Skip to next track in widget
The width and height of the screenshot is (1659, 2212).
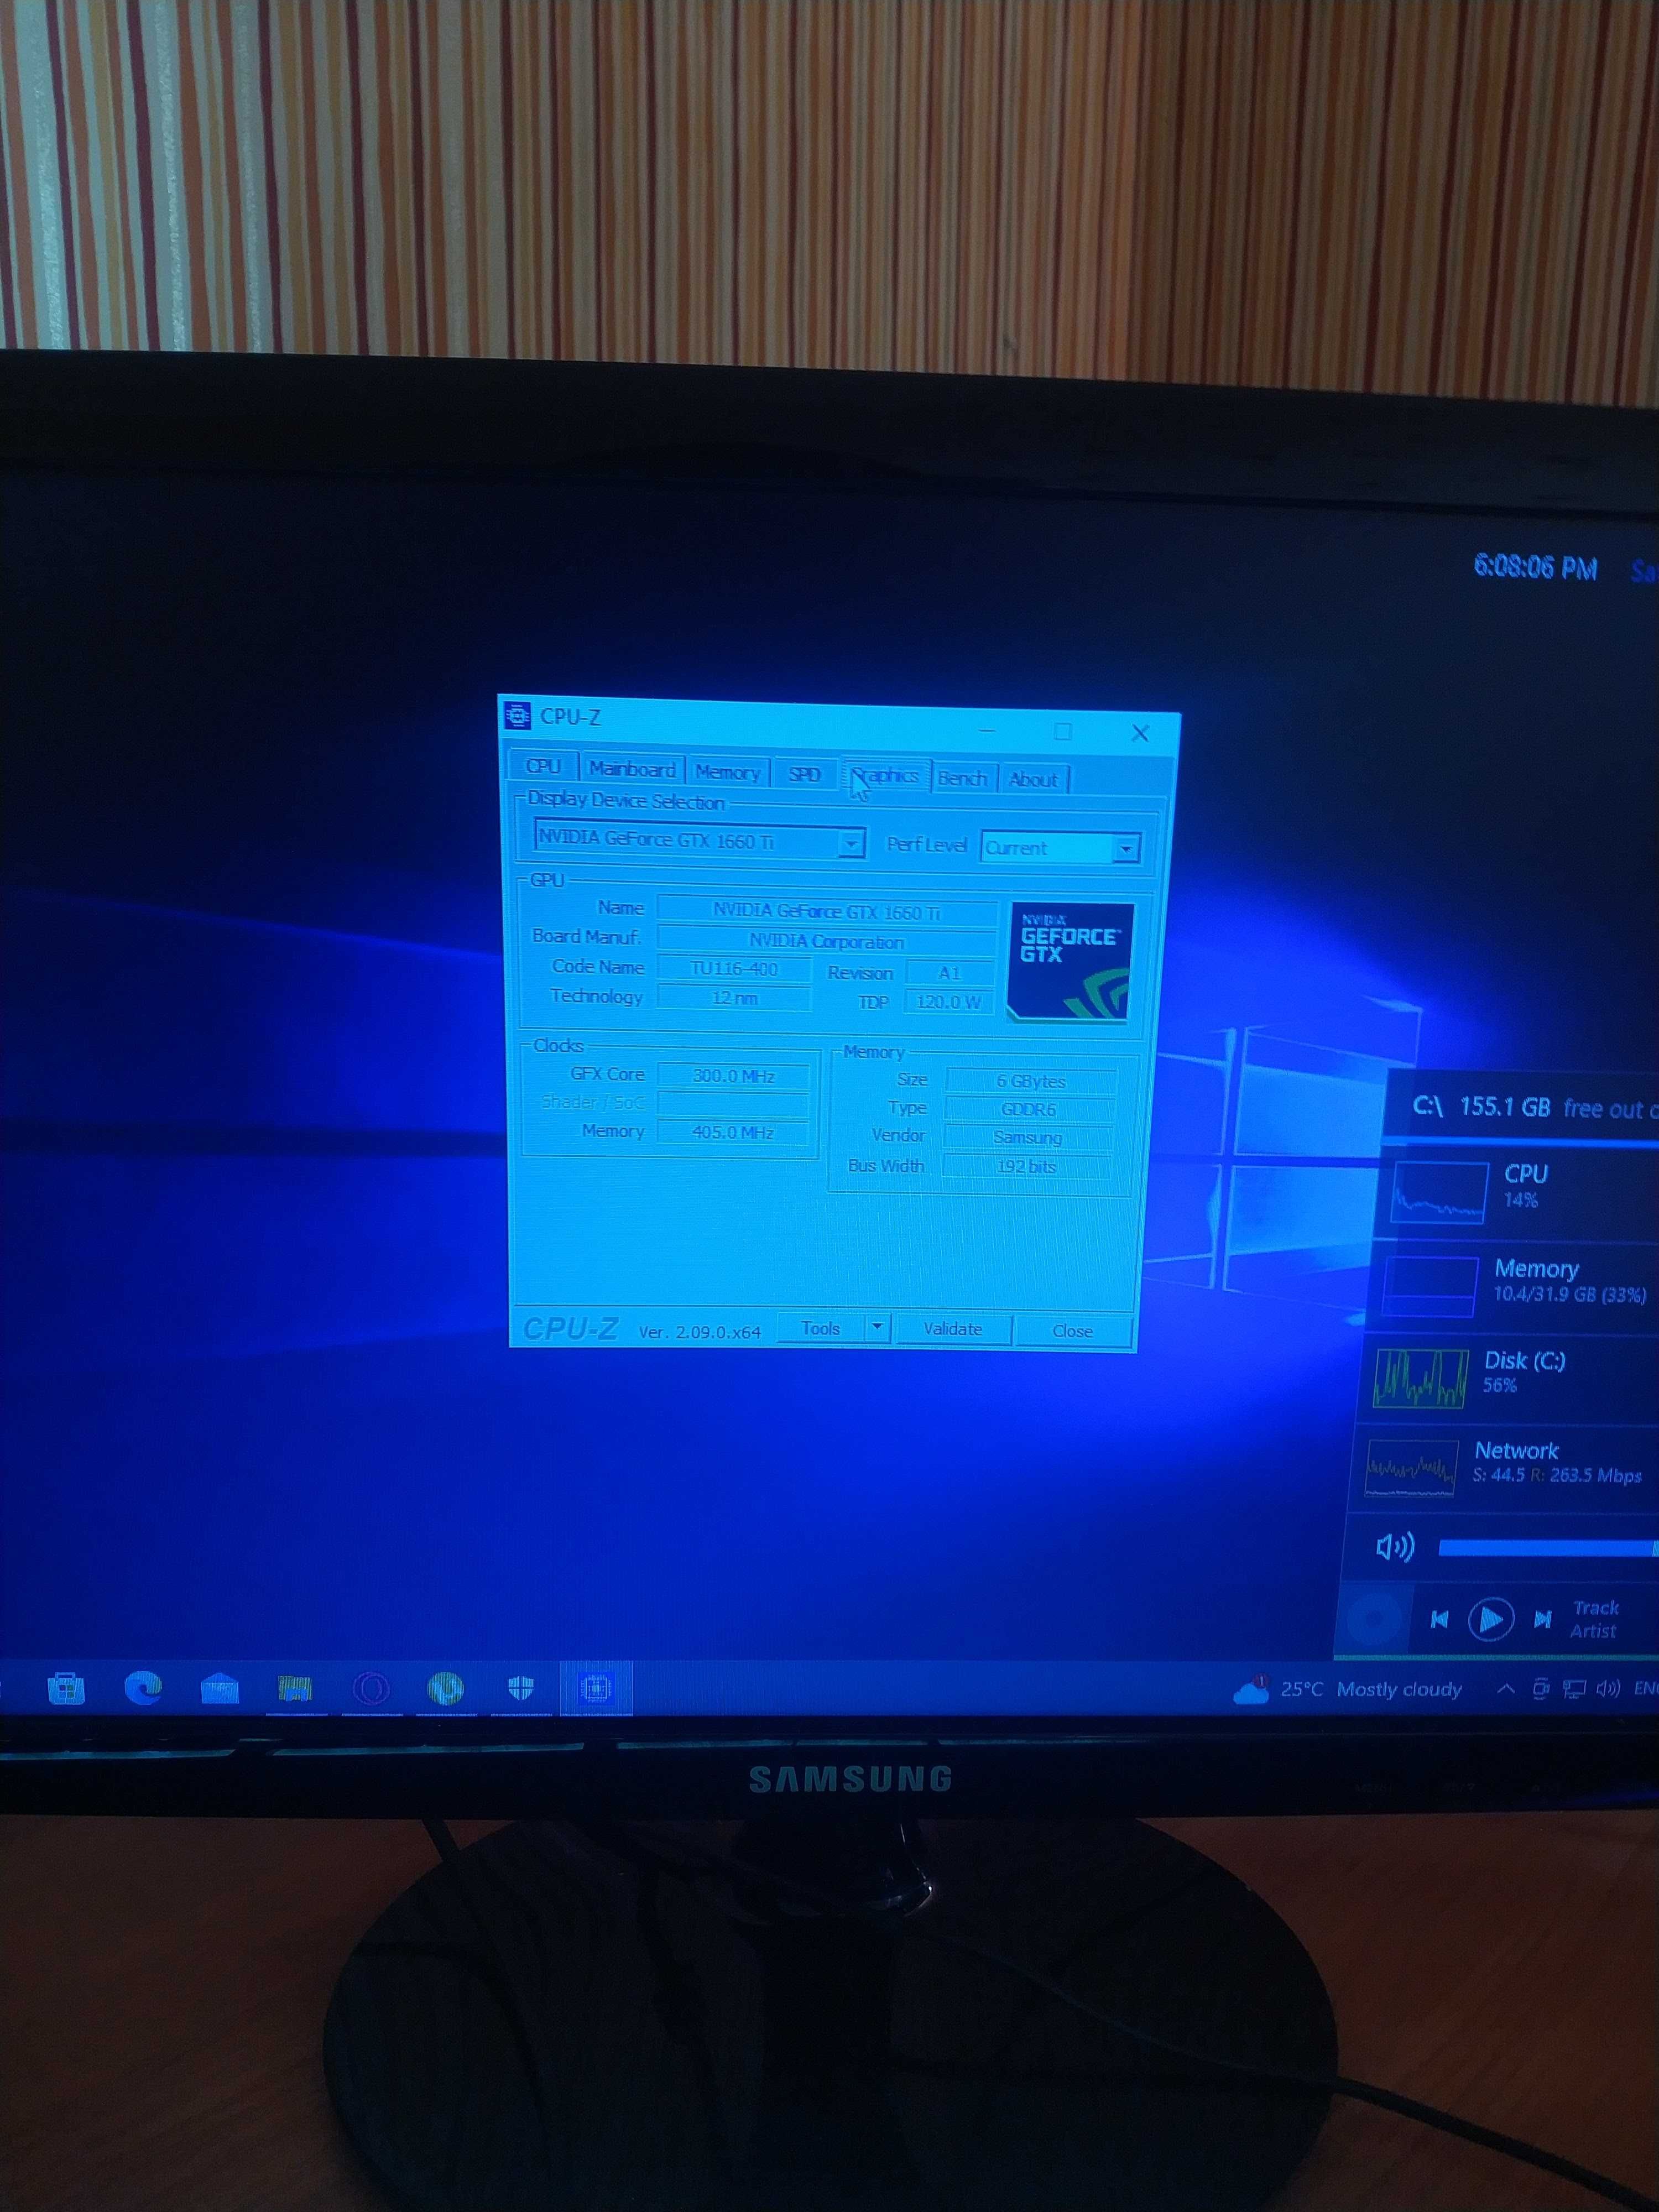1543,1619
